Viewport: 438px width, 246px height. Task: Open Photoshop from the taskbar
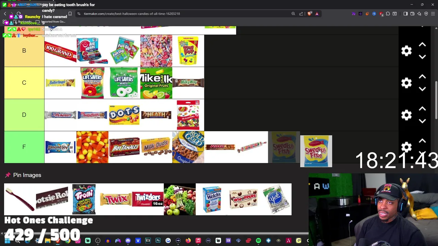(x=158, y=241)
